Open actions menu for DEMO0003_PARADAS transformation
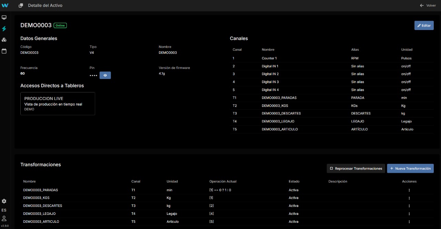This screenshot has width=441, height=229. pos(409,190)
